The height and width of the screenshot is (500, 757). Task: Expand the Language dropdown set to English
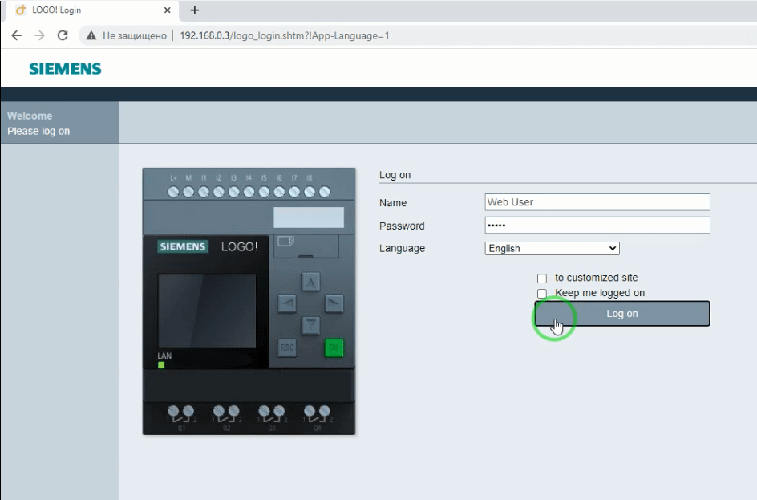click(x=552, y=249)
